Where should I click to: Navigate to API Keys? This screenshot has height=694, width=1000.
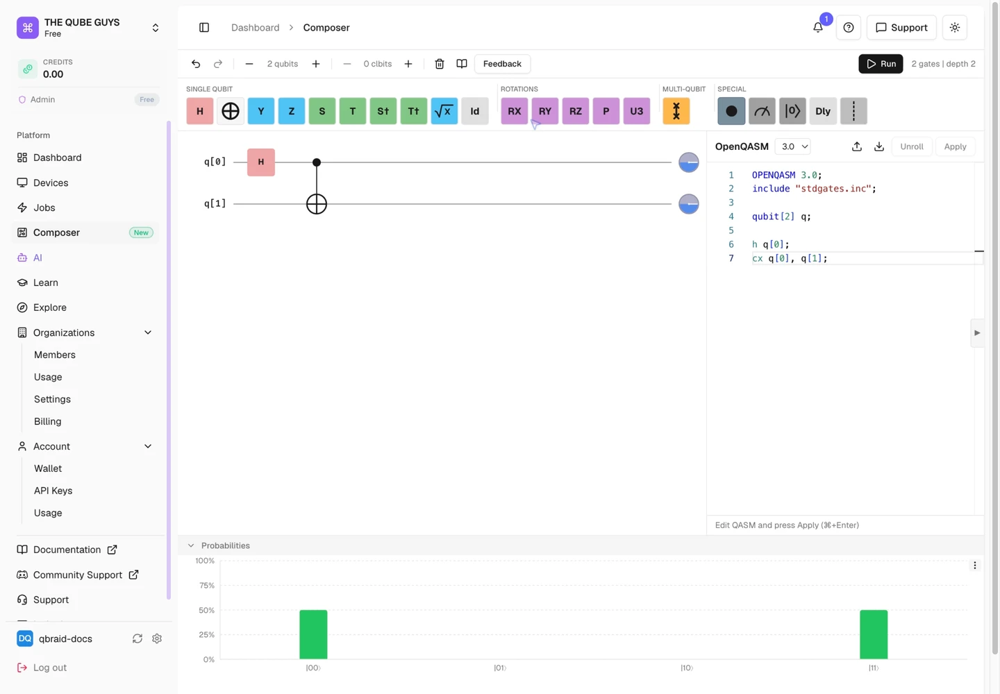(53, 491)
